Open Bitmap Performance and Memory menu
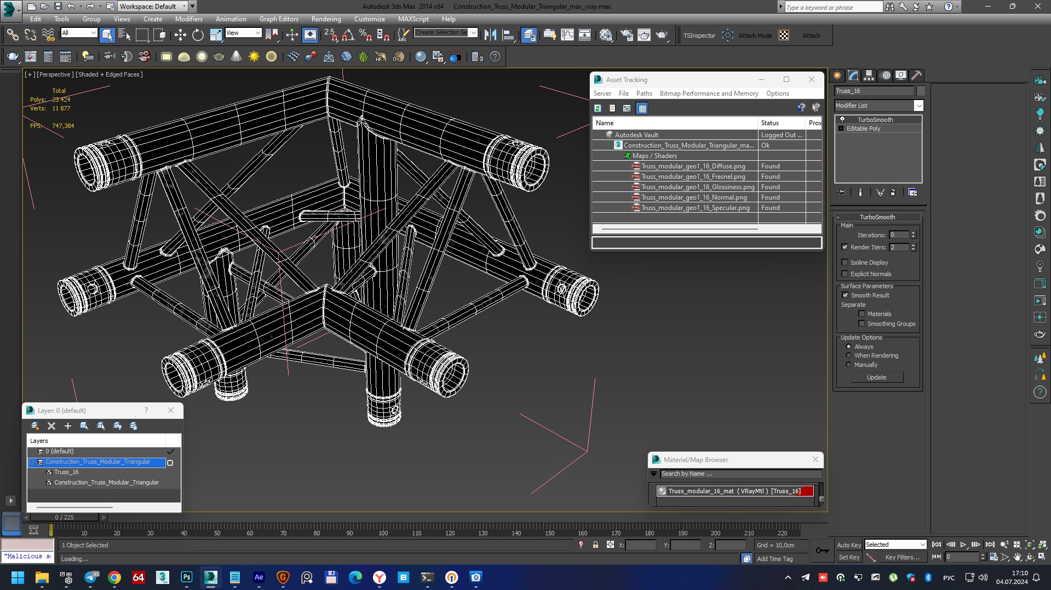The image size is (1051, 590). click(709, 94)
